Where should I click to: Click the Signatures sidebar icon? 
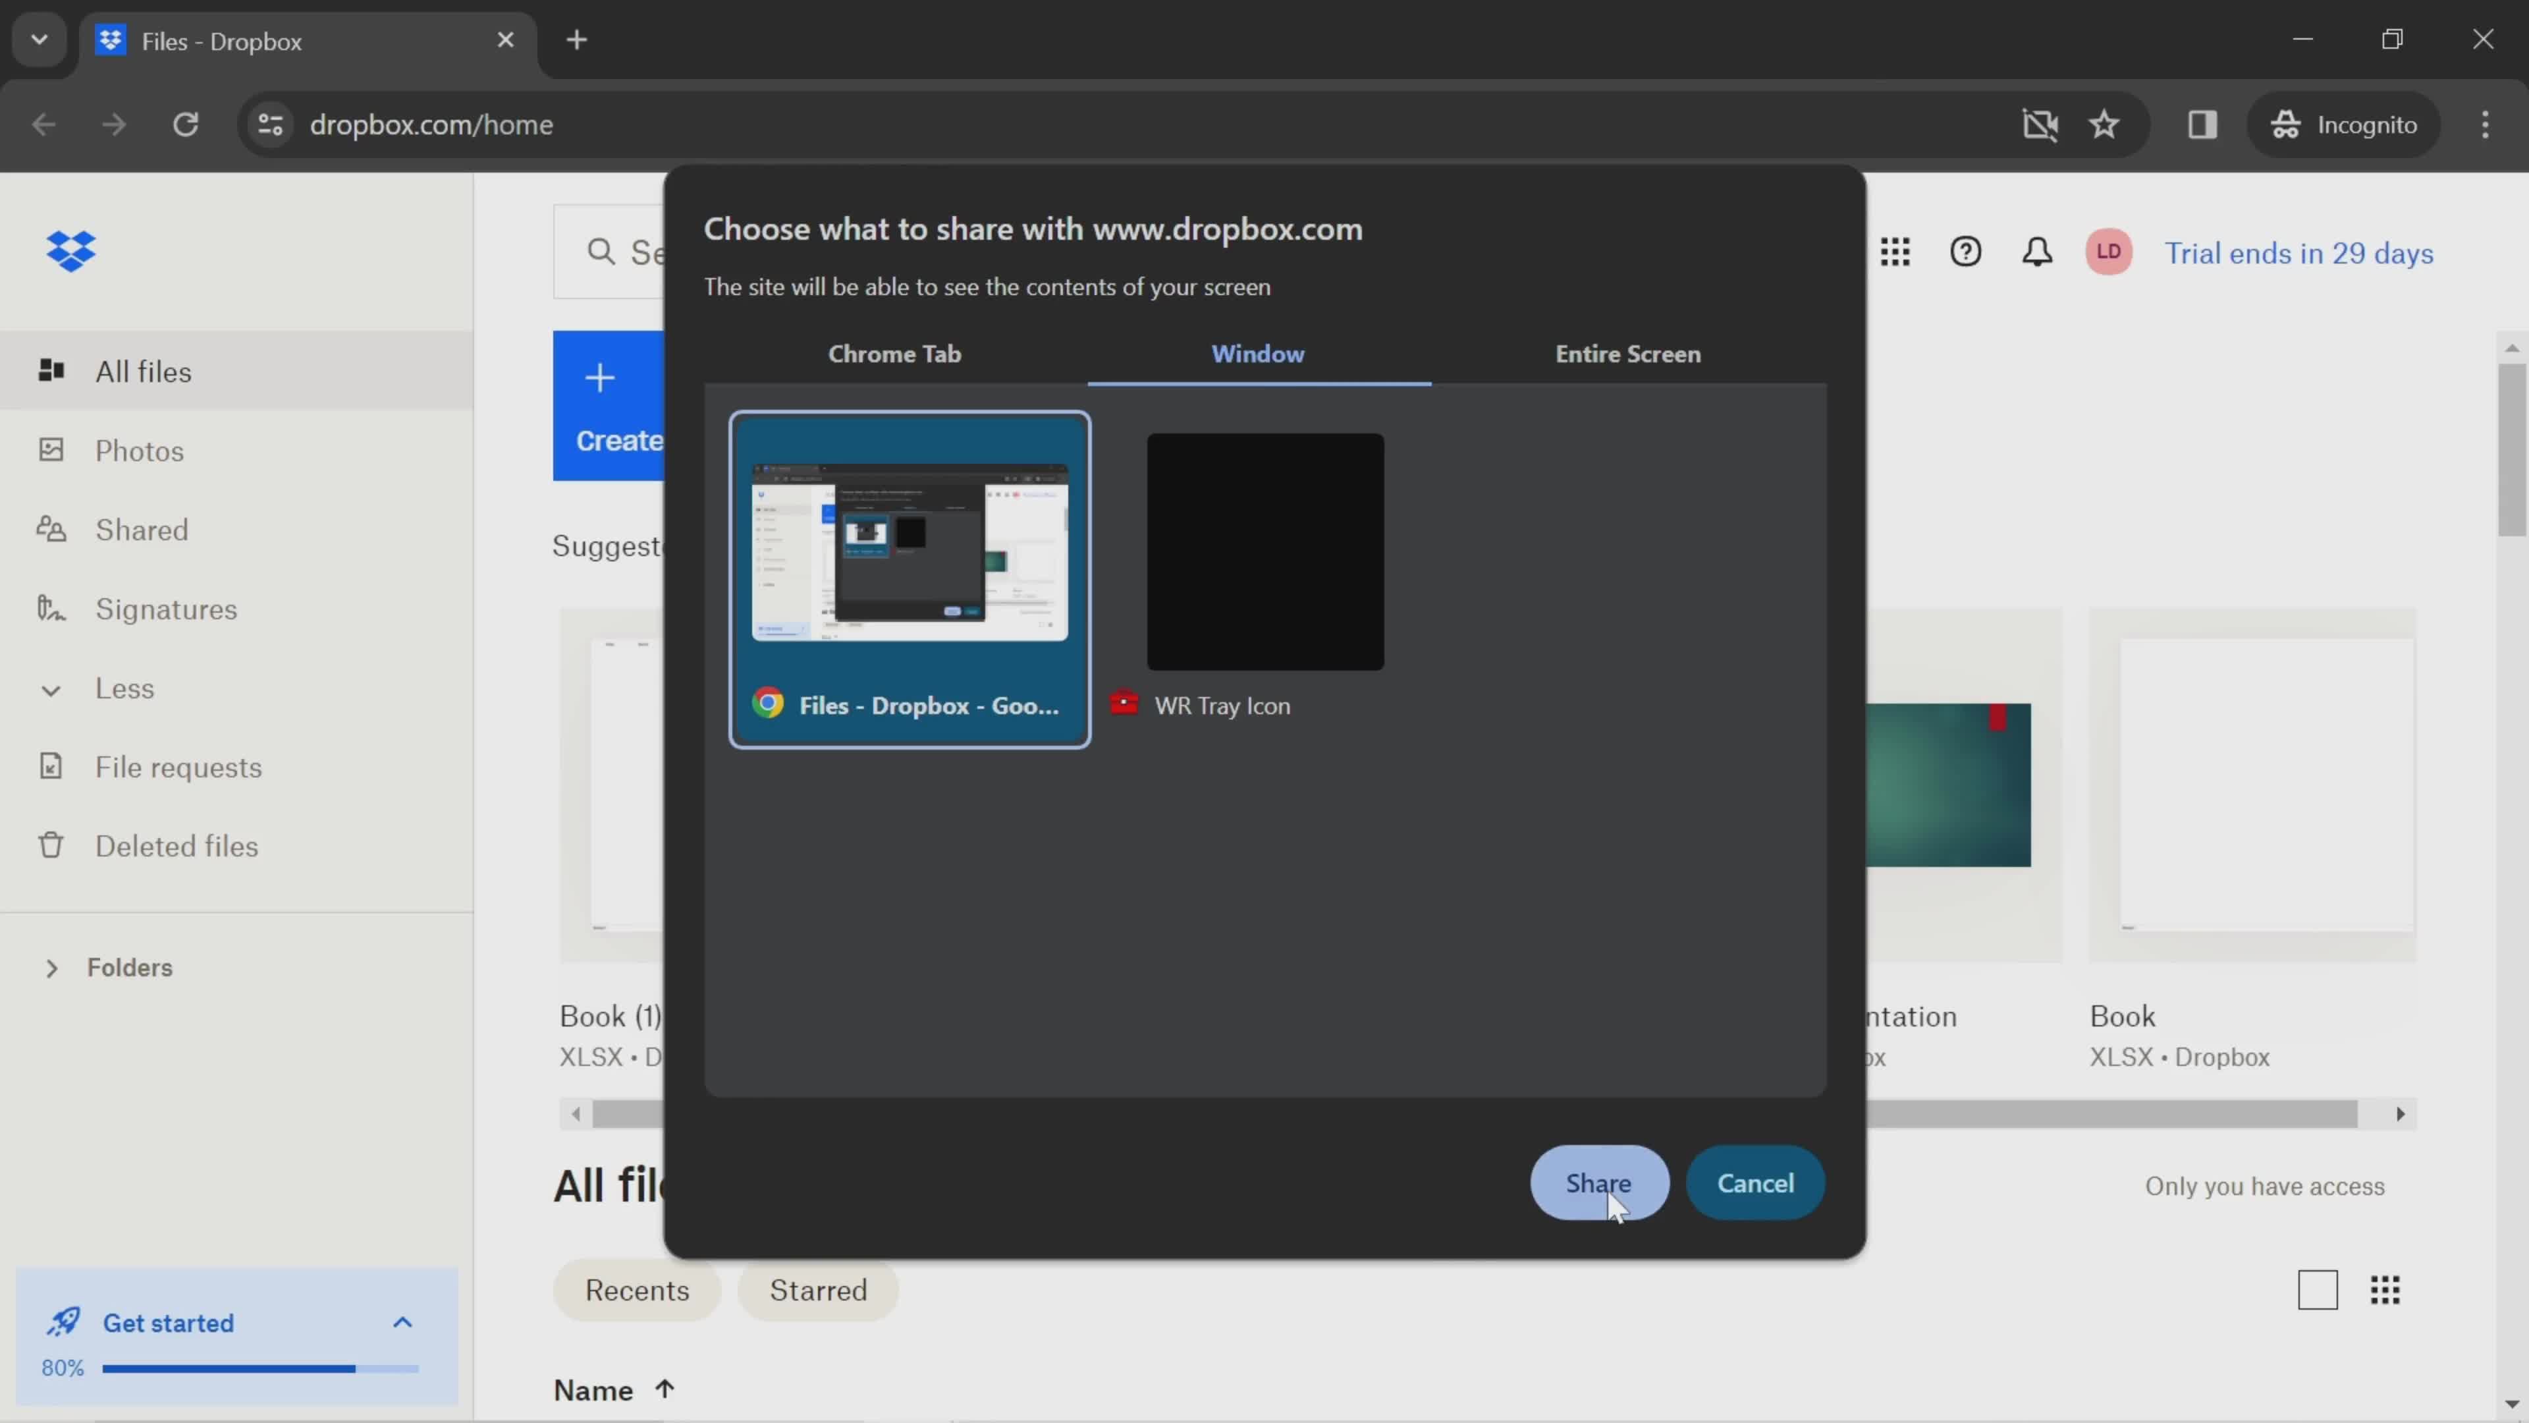pos(51,609)
